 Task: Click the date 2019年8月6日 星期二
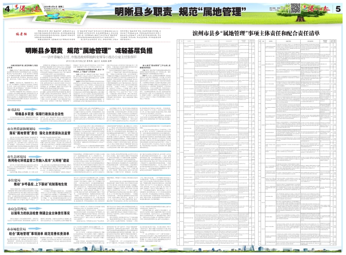point(54,7)
